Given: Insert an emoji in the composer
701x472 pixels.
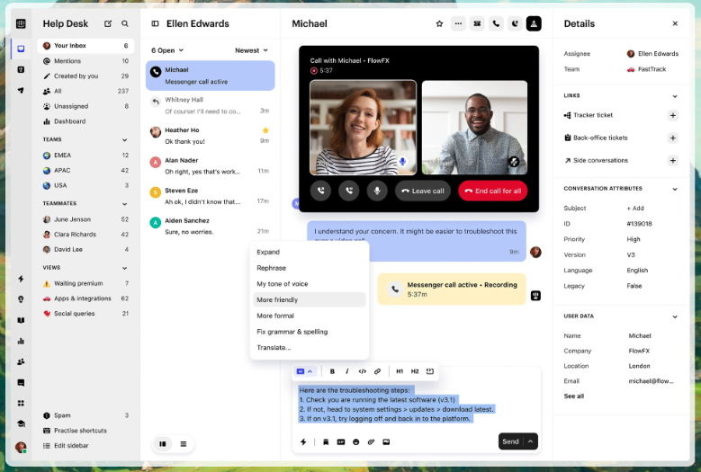Looking at the screenshot, I should coord(355,441).
